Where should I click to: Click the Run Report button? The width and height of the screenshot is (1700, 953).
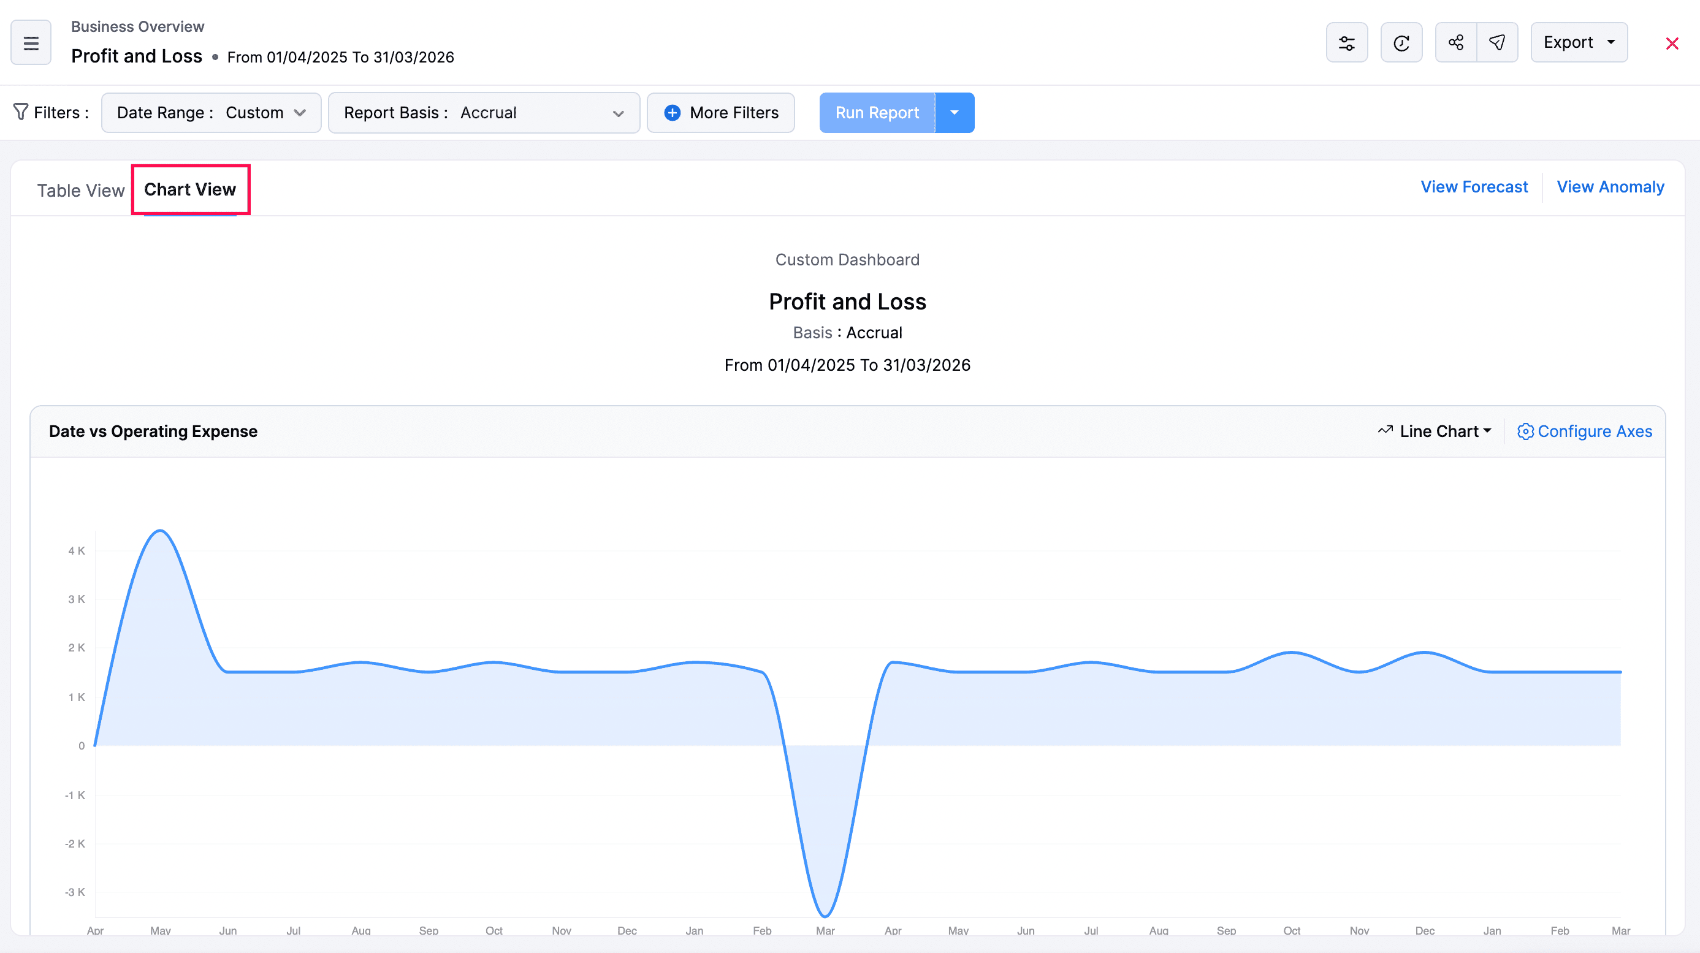pos(877,112)
